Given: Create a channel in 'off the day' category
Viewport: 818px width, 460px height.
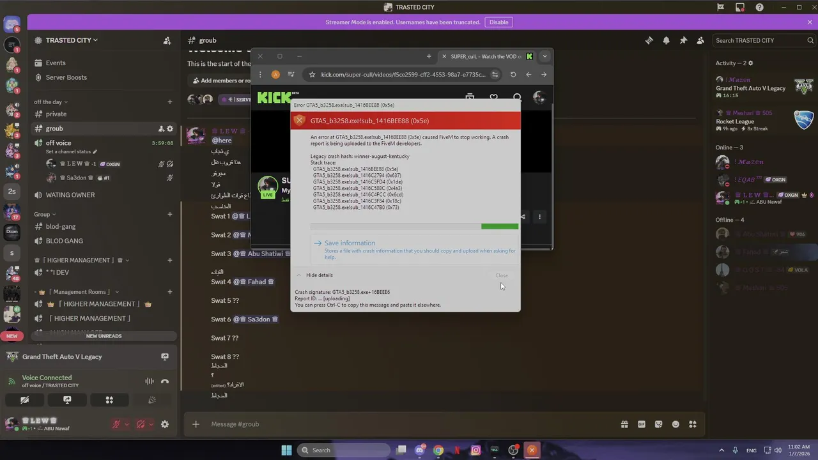Looking at the screenshot, I should [x=169, y=102].
